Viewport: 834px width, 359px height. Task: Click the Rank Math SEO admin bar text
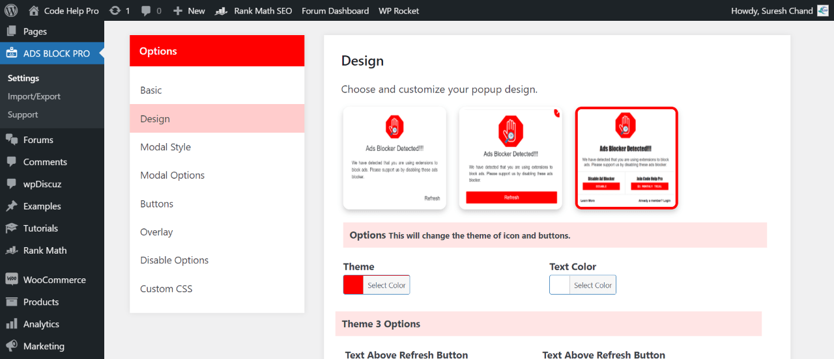263,10
